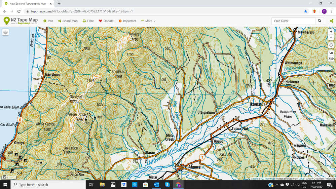This screenshot has width=336, height=189.
Task: Expand the More dropdown menu
Action: tap(148, 21)
